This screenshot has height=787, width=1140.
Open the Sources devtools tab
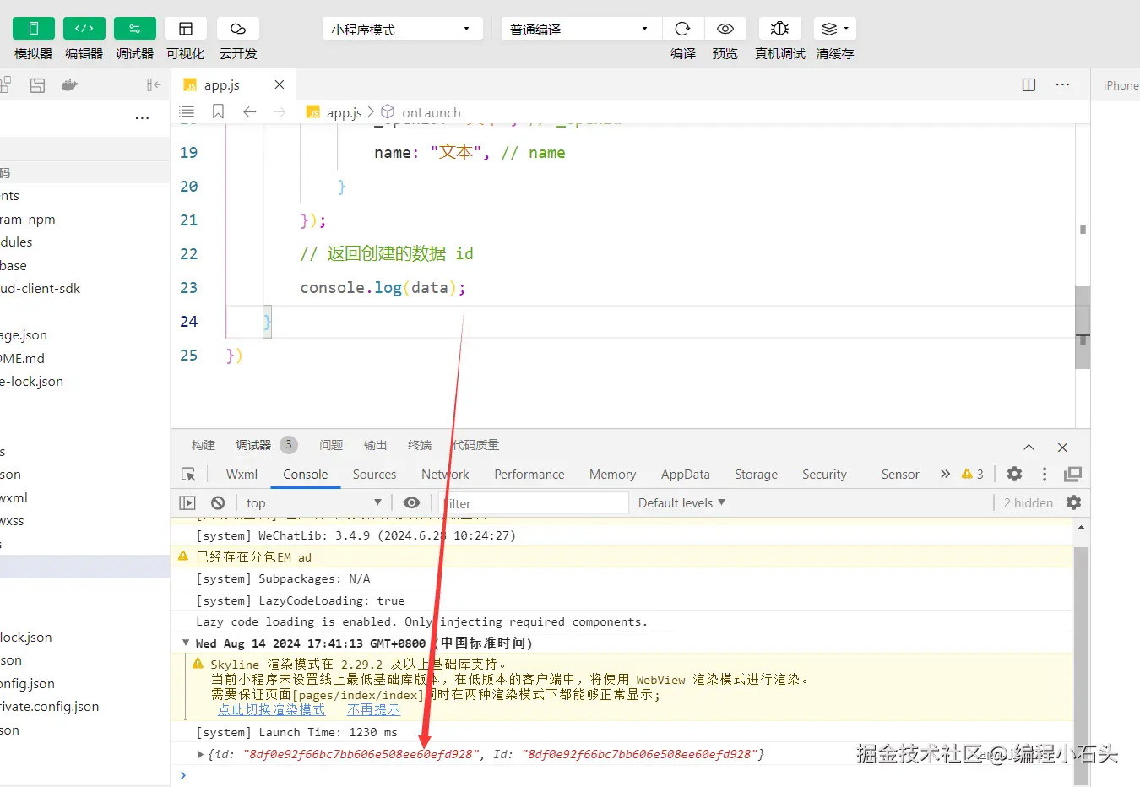[374, 475]
